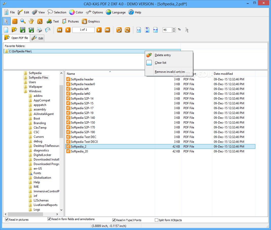Open the View menu
Viewport: 271px width, 230px height.
[38, 12]
